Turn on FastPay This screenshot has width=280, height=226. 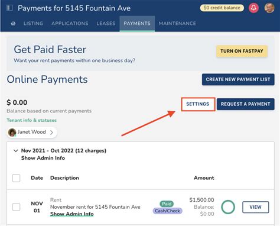[242, 51]
